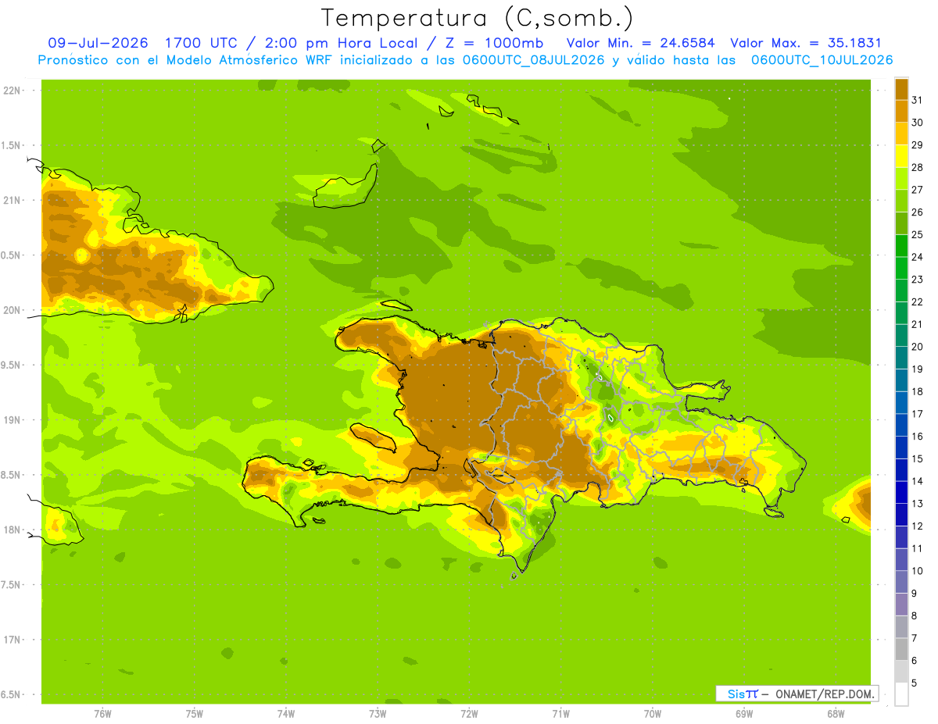The width and height of the screenshot is (938, 724).
Task: Click the "20N" latitude label
Action: pyautogui.click(x=11, y=310)
